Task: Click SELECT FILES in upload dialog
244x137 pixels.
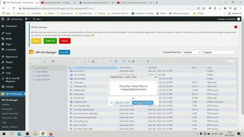Action: click(122, 103)
